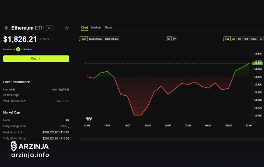Screen dimensions: 264x167
Task: Click the Rank #2 value
Action: tap(67, 120)
